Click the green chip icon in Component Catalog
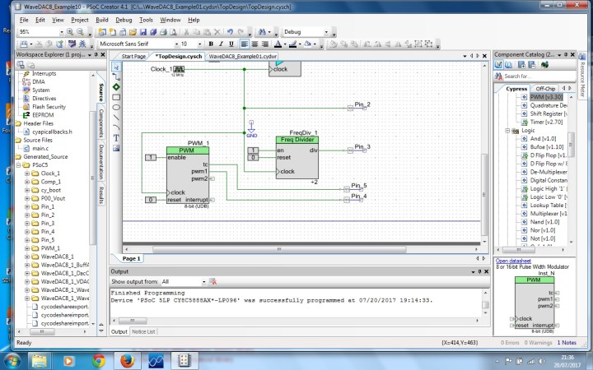The height and width of the screenshot is (370, 593). point(544,65)
